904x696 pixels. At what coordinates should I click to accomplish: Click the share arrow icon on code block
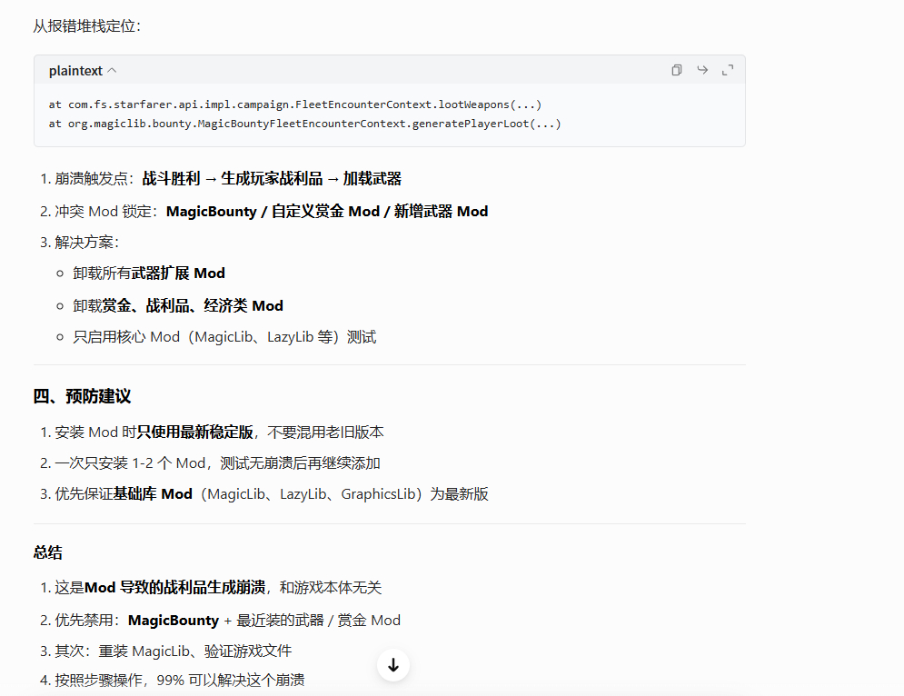[702, 70]
